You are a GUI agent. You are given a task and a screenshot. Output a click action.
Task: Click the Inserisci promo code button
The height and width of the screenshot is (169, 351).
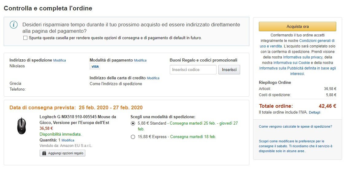(229, 69)
